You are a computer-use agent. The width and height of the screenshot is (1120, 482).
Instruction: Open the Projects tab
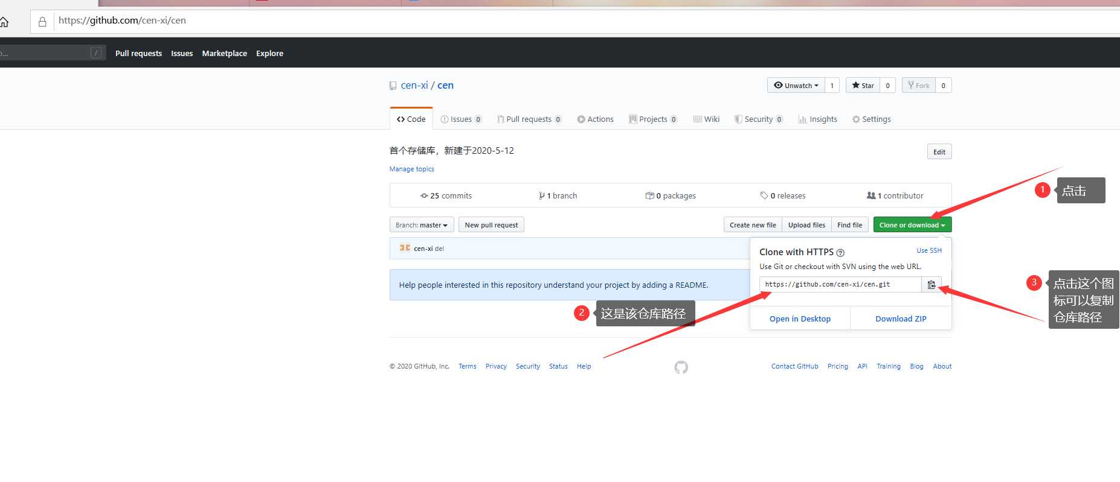point(653,119)
